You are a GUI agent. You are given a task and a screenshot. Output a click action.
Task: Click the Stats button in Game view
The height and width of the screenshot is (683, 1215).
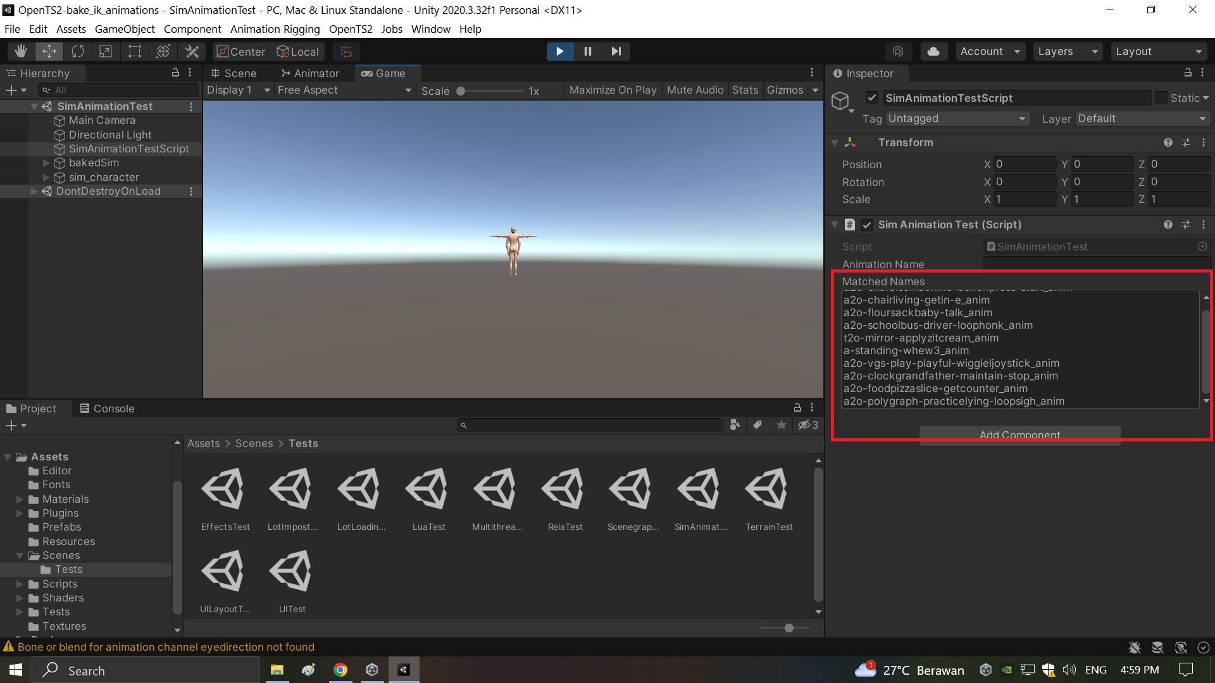(x=745, y=90)
